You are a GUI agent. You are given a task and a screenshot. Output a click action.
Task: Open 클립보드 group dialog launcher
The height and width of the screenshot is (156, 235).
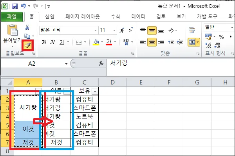tap(34, 54)
